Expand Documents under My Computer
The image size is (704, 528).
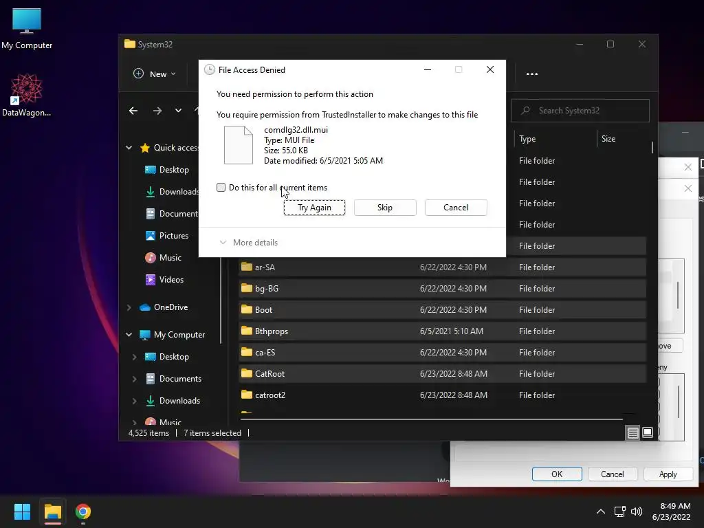tap(134, 379)
